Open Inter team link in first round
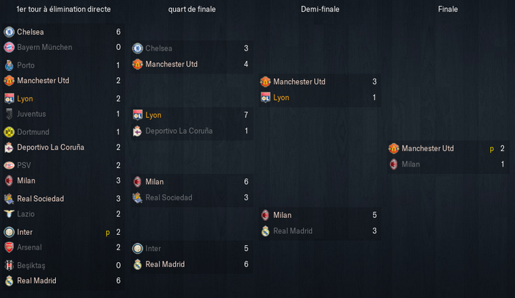The height and width of the screenshot is (298, 515). [x=24, y=232]
